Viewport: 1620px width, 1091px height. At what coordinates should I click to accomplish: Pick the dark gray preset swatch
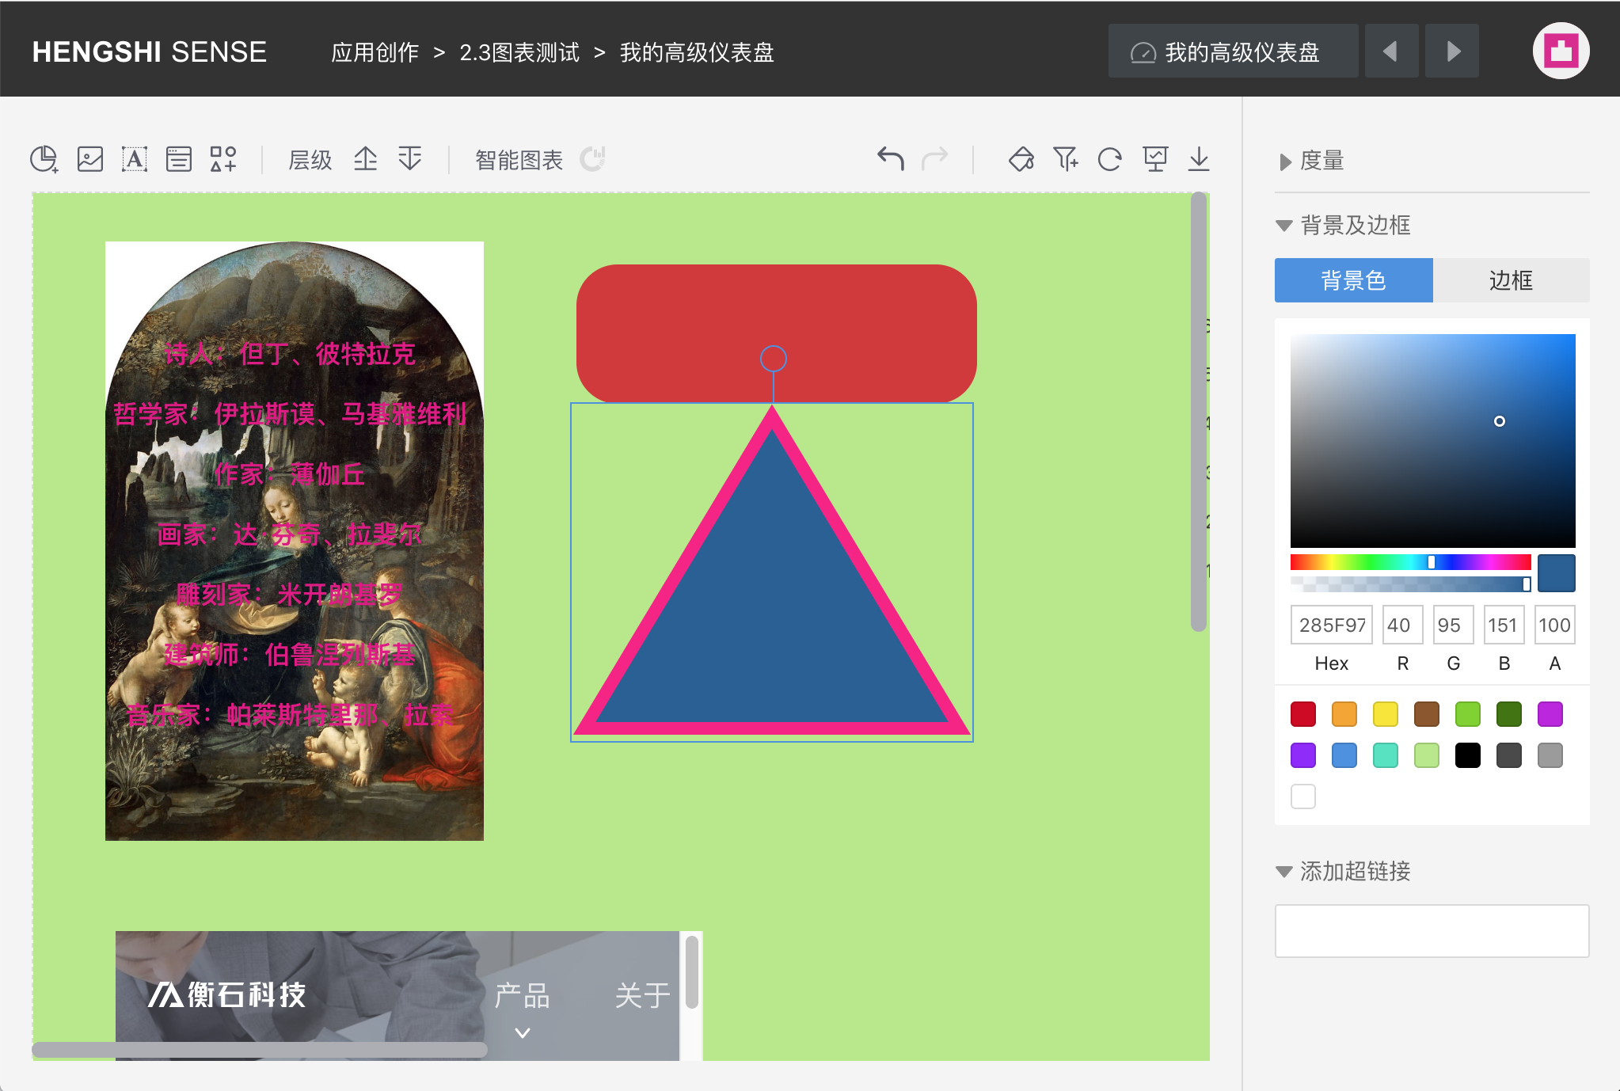point(1509,755)
